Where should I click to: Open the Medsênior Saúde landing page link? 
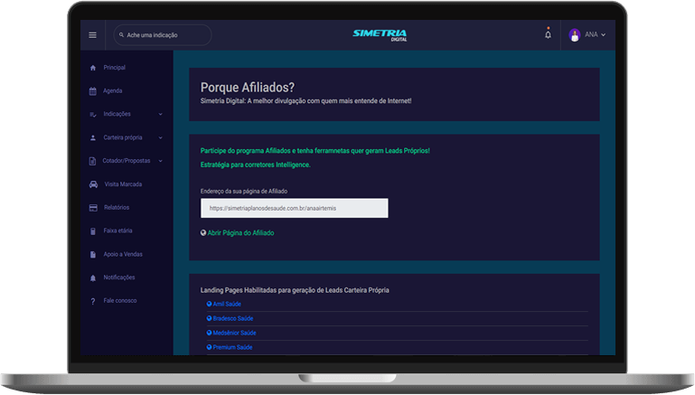[x=234, y=333]
